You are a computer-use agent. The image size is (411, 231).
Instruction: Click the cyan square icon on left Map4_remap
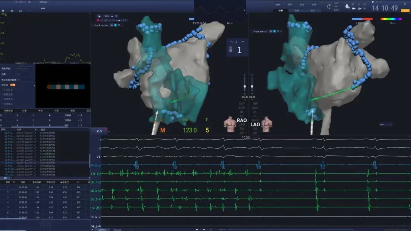(115, 25)
